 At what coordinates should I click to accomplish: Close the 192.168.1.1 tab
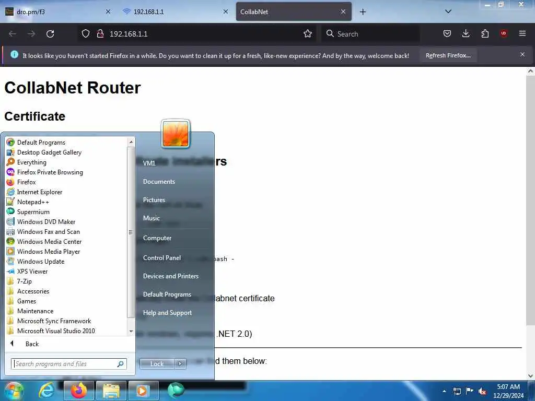(226, 11)
